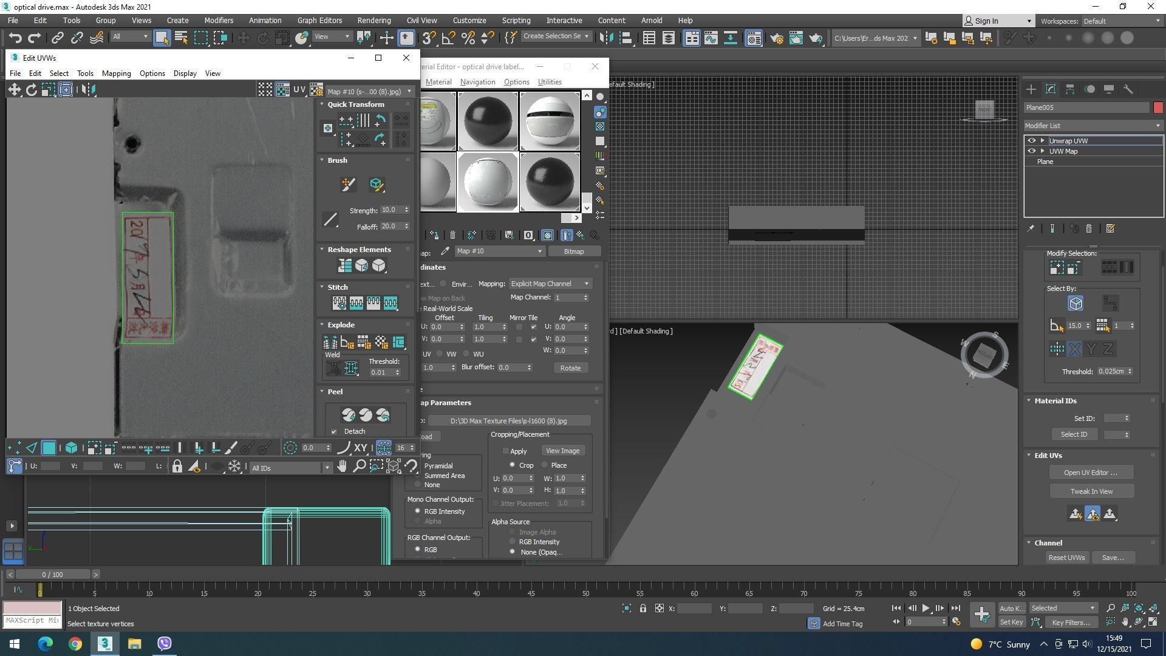Click Remove modifier trash icon
Viewport: 1166px width, 656px height.
pyautogui.click(x=1089, y=229)
